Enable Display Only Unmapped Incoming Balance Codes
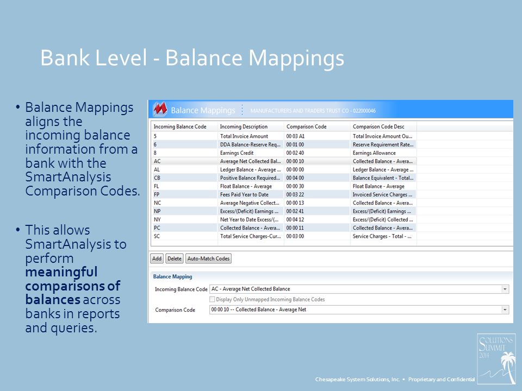Screen dimensions: 522x391 [212, 299]
